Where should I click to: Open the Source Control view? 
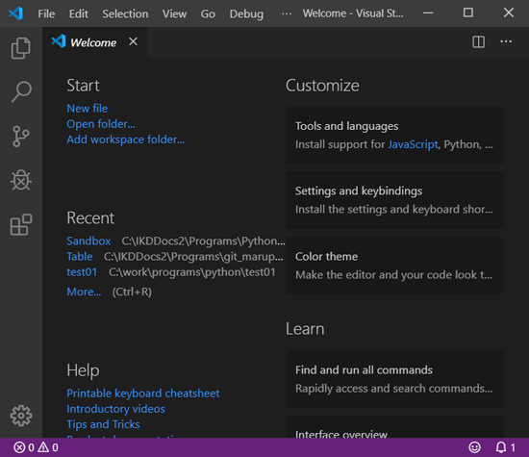tap(21, 137)
